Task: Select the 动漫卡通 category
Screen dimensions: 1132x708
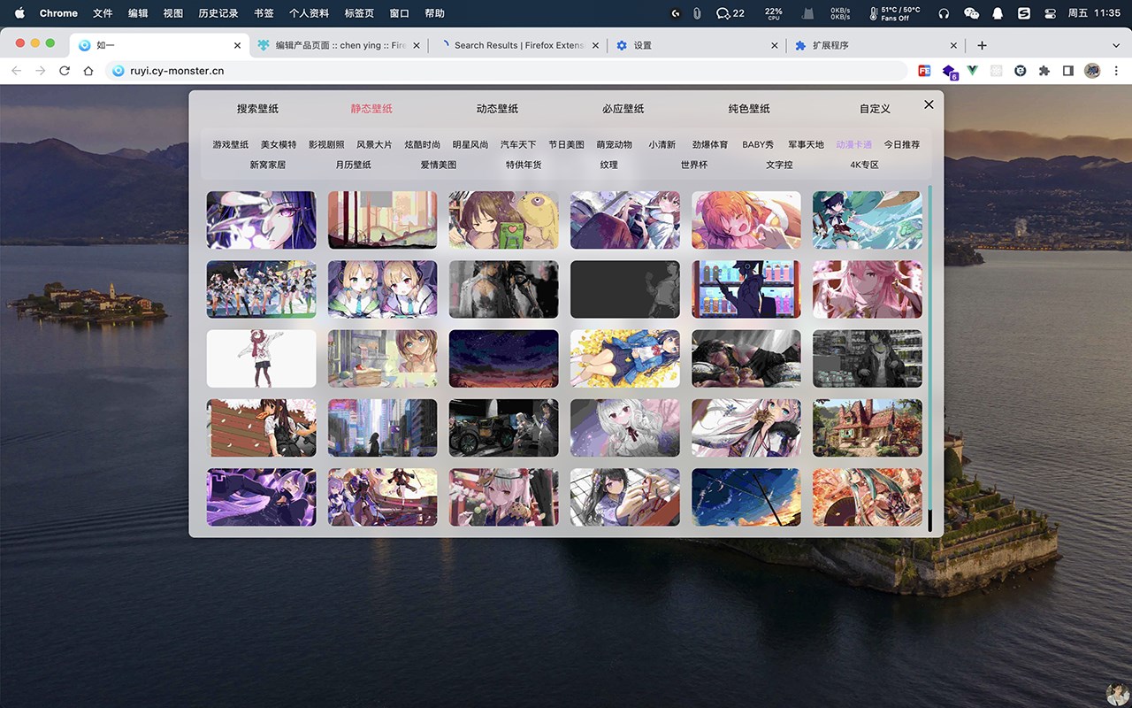Action: tap(853, 144)
